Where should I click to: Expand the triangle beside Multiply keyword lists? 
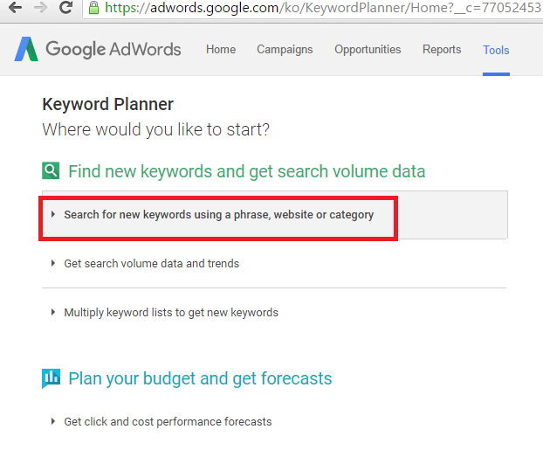[53, 312]
